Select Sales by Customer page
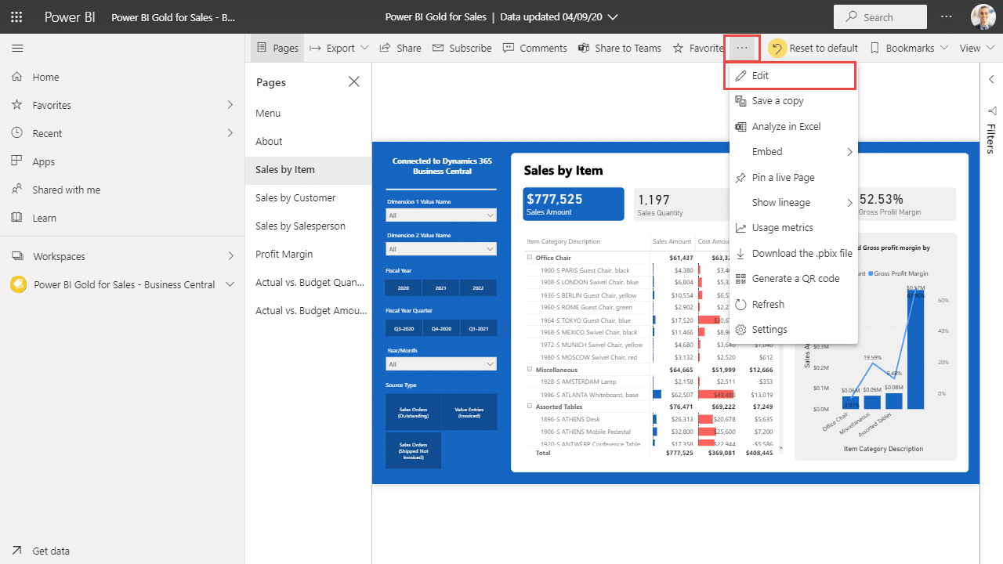The image size is (1003, 564). pyautogui.click(x=308, y=197)
